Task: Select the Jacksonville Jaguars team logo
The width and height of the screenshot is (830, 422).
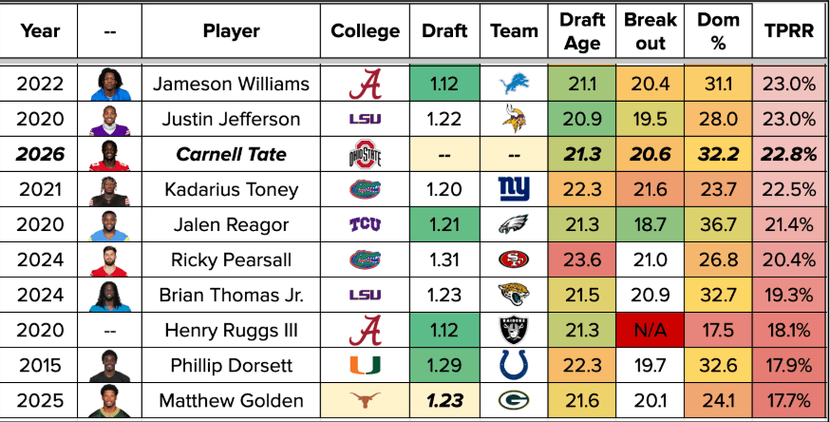Action: click(x=514, y=295)
